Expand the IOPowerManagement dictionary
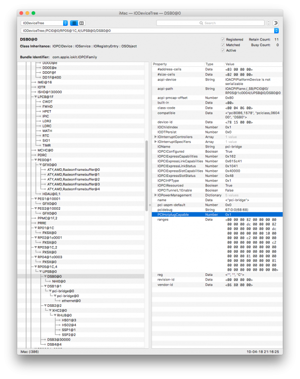The image size is (300, 379). click(x=156, y=195)
